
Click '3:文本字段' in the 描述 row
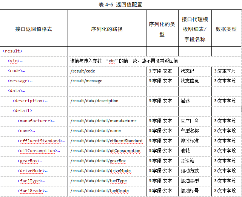(225, 101)
